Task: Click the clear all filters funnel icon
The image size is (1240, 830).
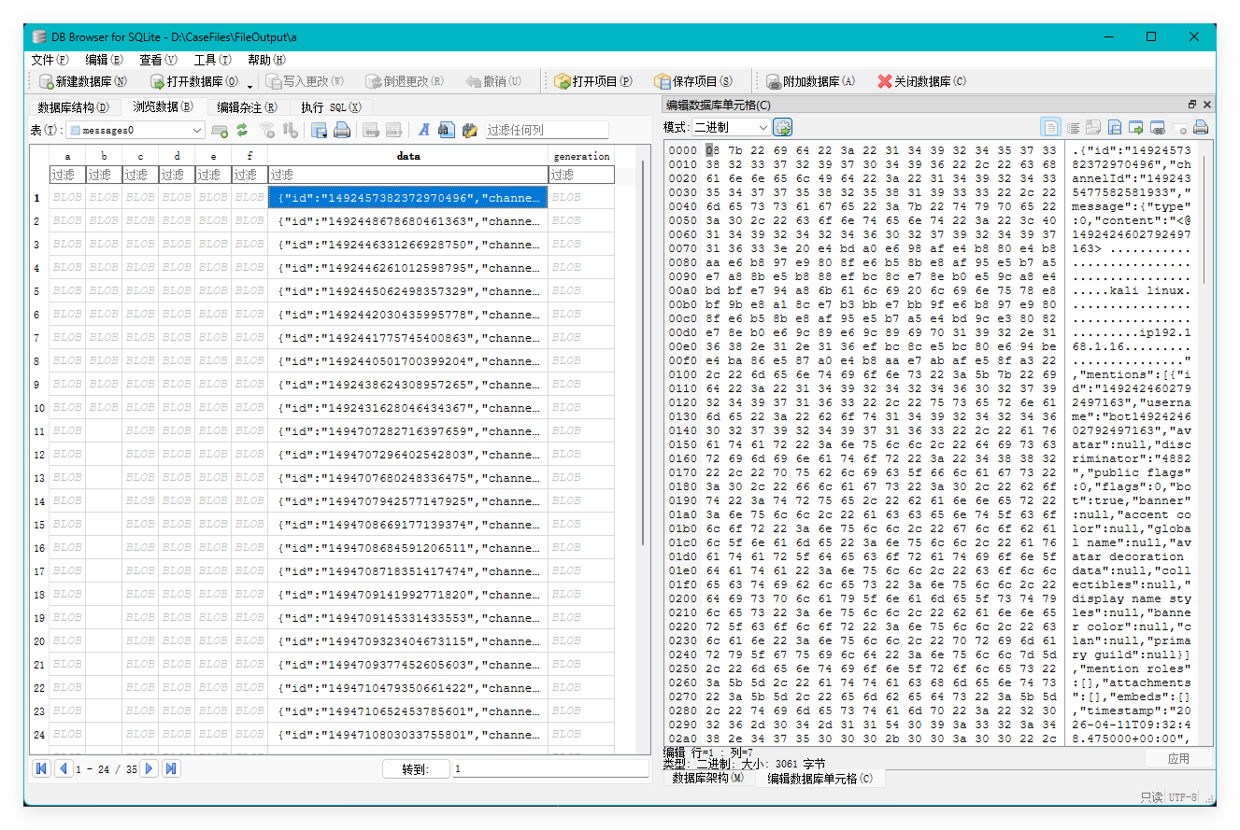Action: [x=267, y=130]
